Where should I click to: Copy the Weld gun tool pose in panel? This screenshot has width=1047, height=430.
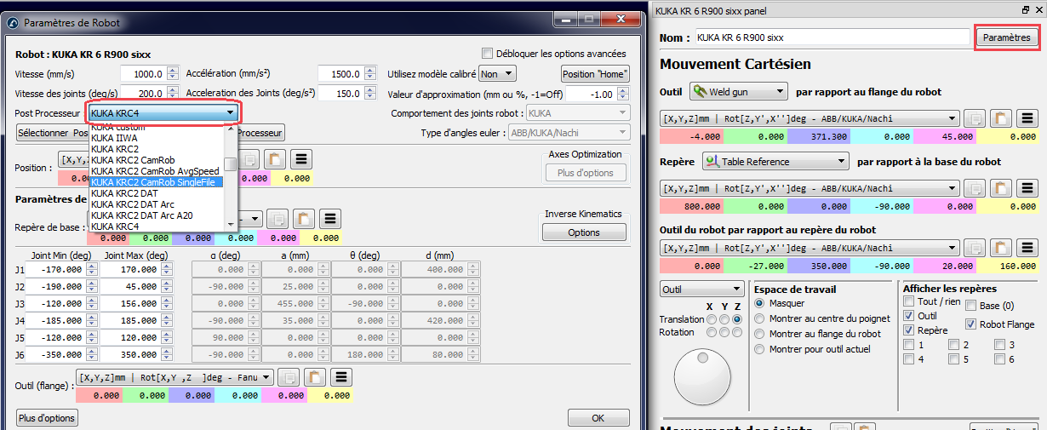[x=975, y=118]
